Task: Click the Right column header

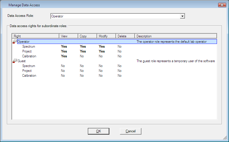Action: 35,36
